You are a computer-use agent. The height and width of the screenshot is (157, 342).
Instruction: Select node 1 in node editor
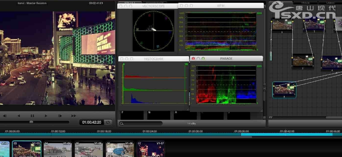[x=282, y=24]
